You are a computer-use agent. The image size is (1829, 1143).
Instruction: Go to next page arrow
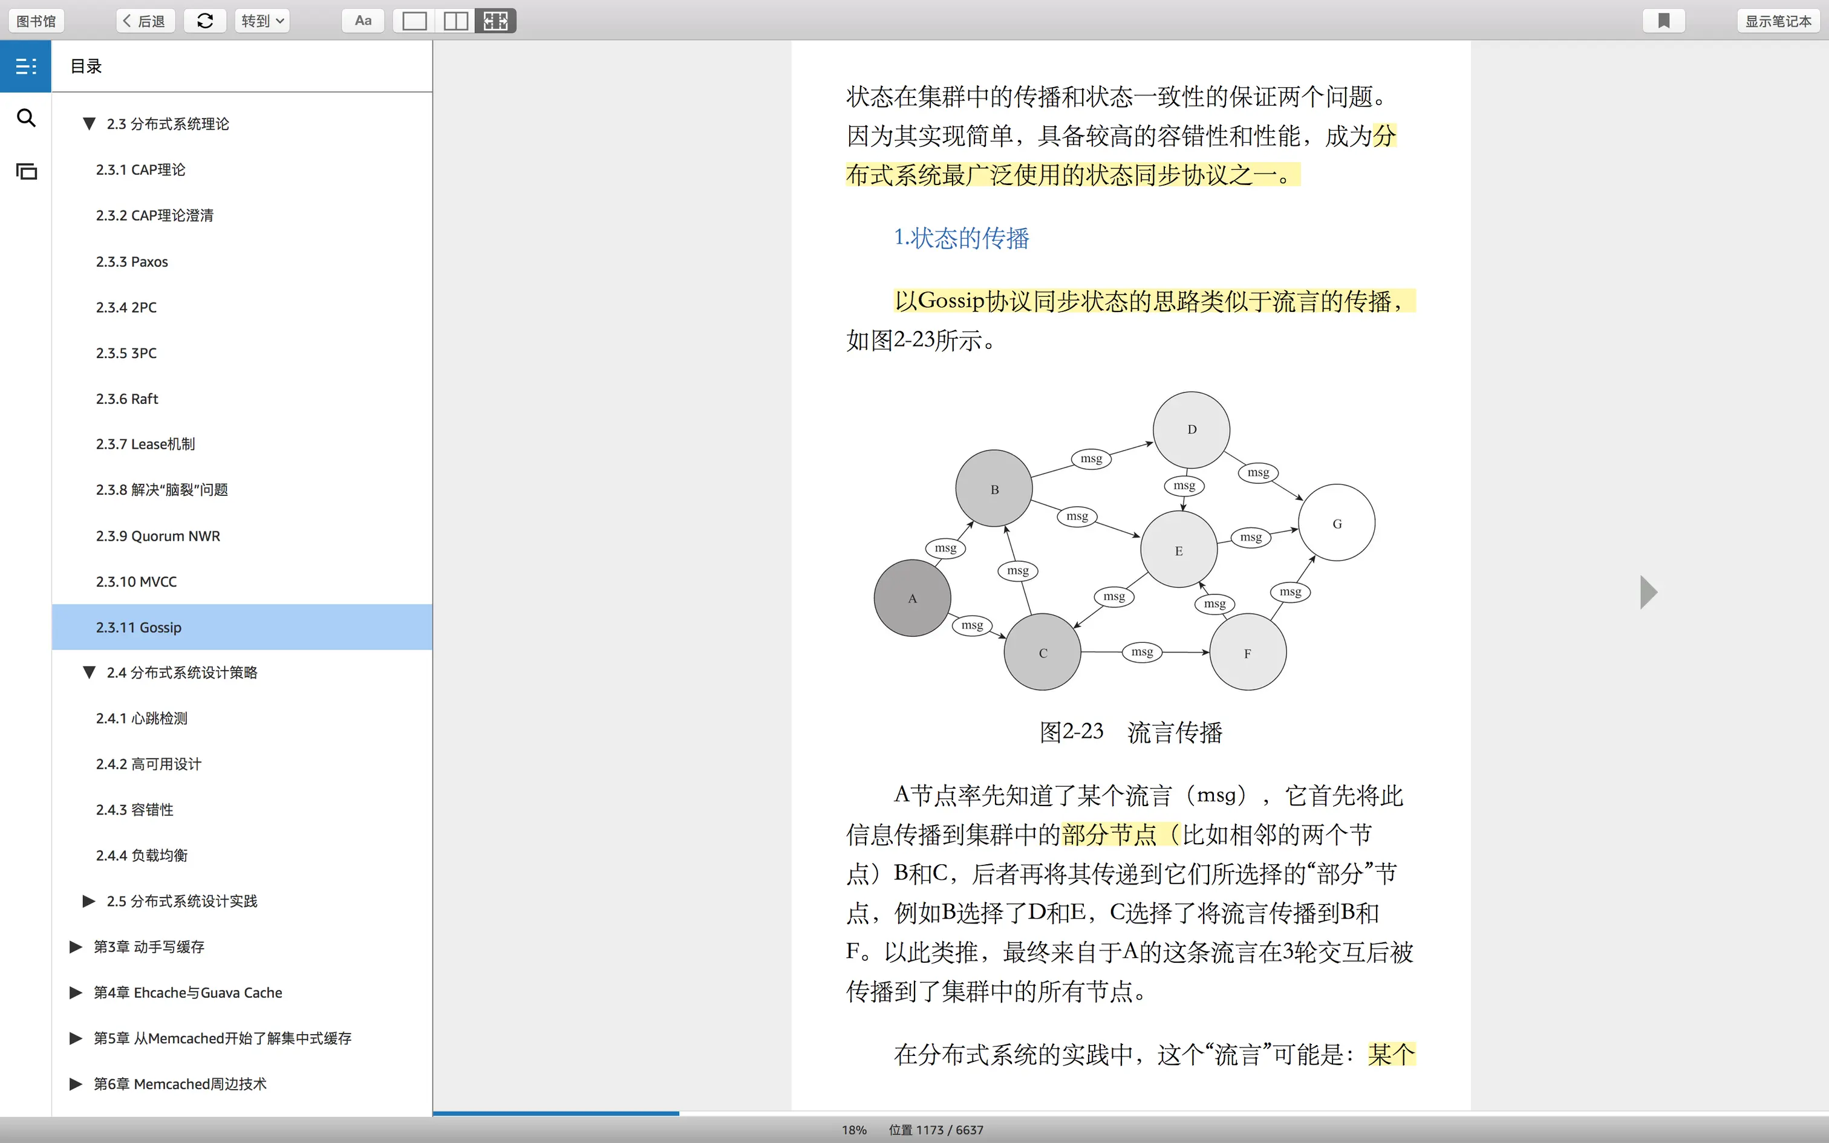(x=1648, y=592)
